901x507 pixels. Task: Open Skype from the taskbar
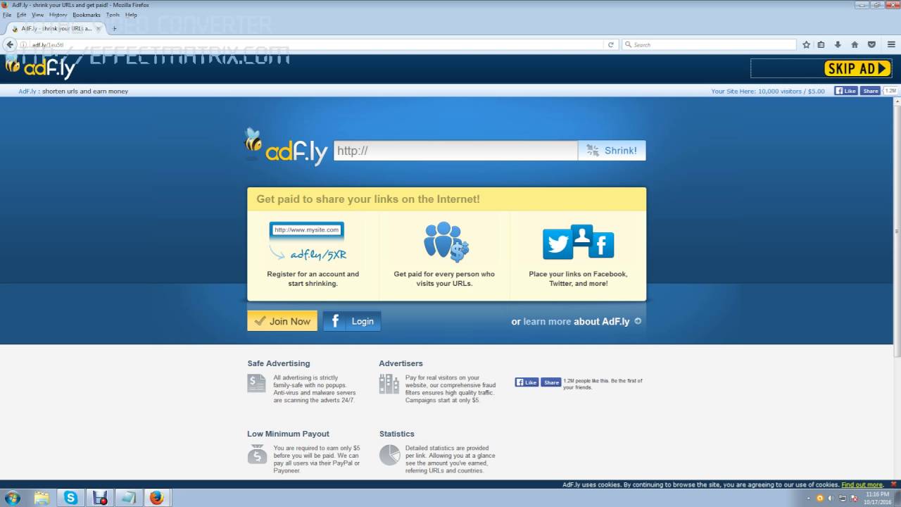click(71, 498)
